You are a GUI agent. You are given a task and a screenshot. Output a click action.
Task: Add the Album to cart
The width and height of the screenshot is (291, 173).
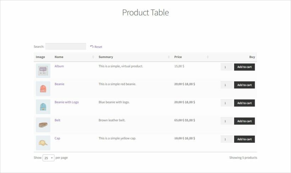(x=245, y=67)
